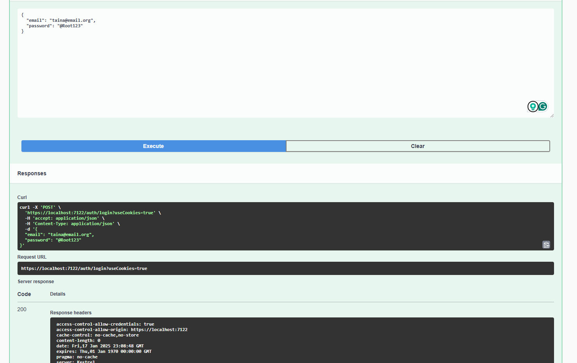577x363 pixels.
Task: Click the access-control-allow-credentials header line
Action: tap(105, 324)
